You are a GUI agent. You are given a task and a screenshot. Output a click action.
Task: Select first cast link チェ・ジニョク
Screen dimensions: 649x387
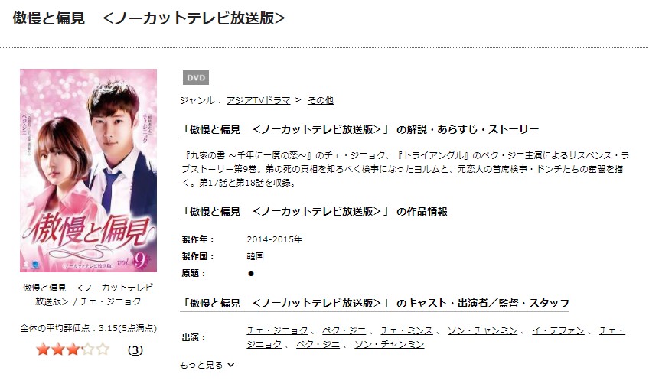[x=277, y=330]
